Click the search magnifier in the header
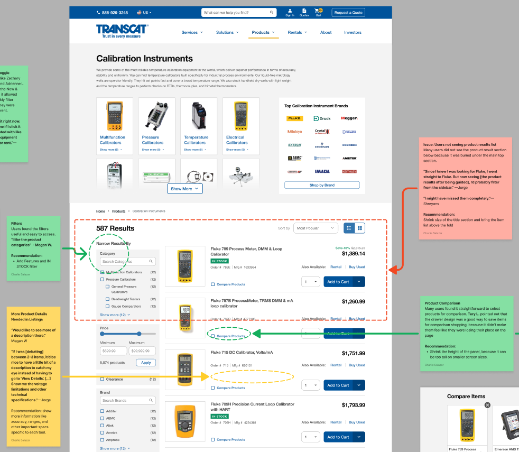 coord(272,12)
